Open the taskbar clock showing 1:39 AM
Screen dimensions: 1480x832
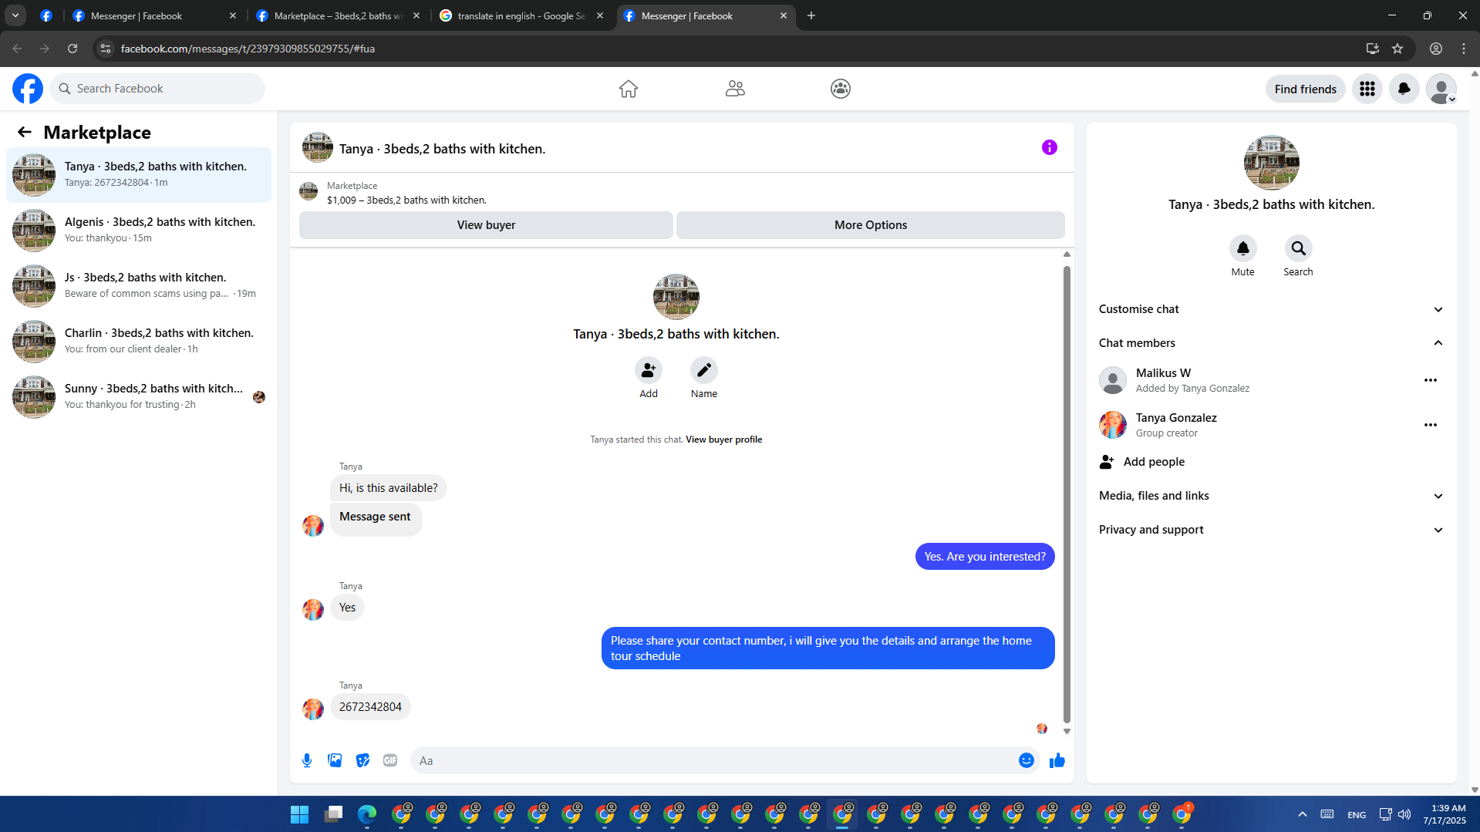(x=1445, y=814)
